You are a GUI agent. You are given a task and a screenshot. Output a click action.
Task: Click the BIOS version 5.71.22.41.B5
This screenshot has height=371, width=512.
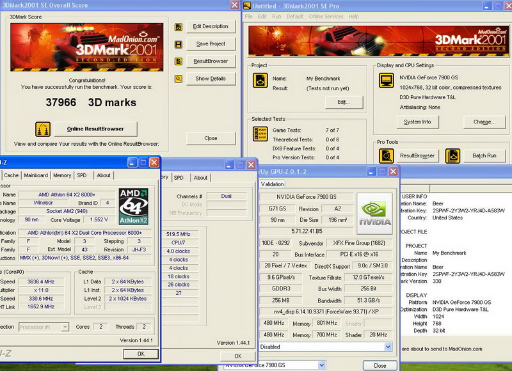(307, 232)
